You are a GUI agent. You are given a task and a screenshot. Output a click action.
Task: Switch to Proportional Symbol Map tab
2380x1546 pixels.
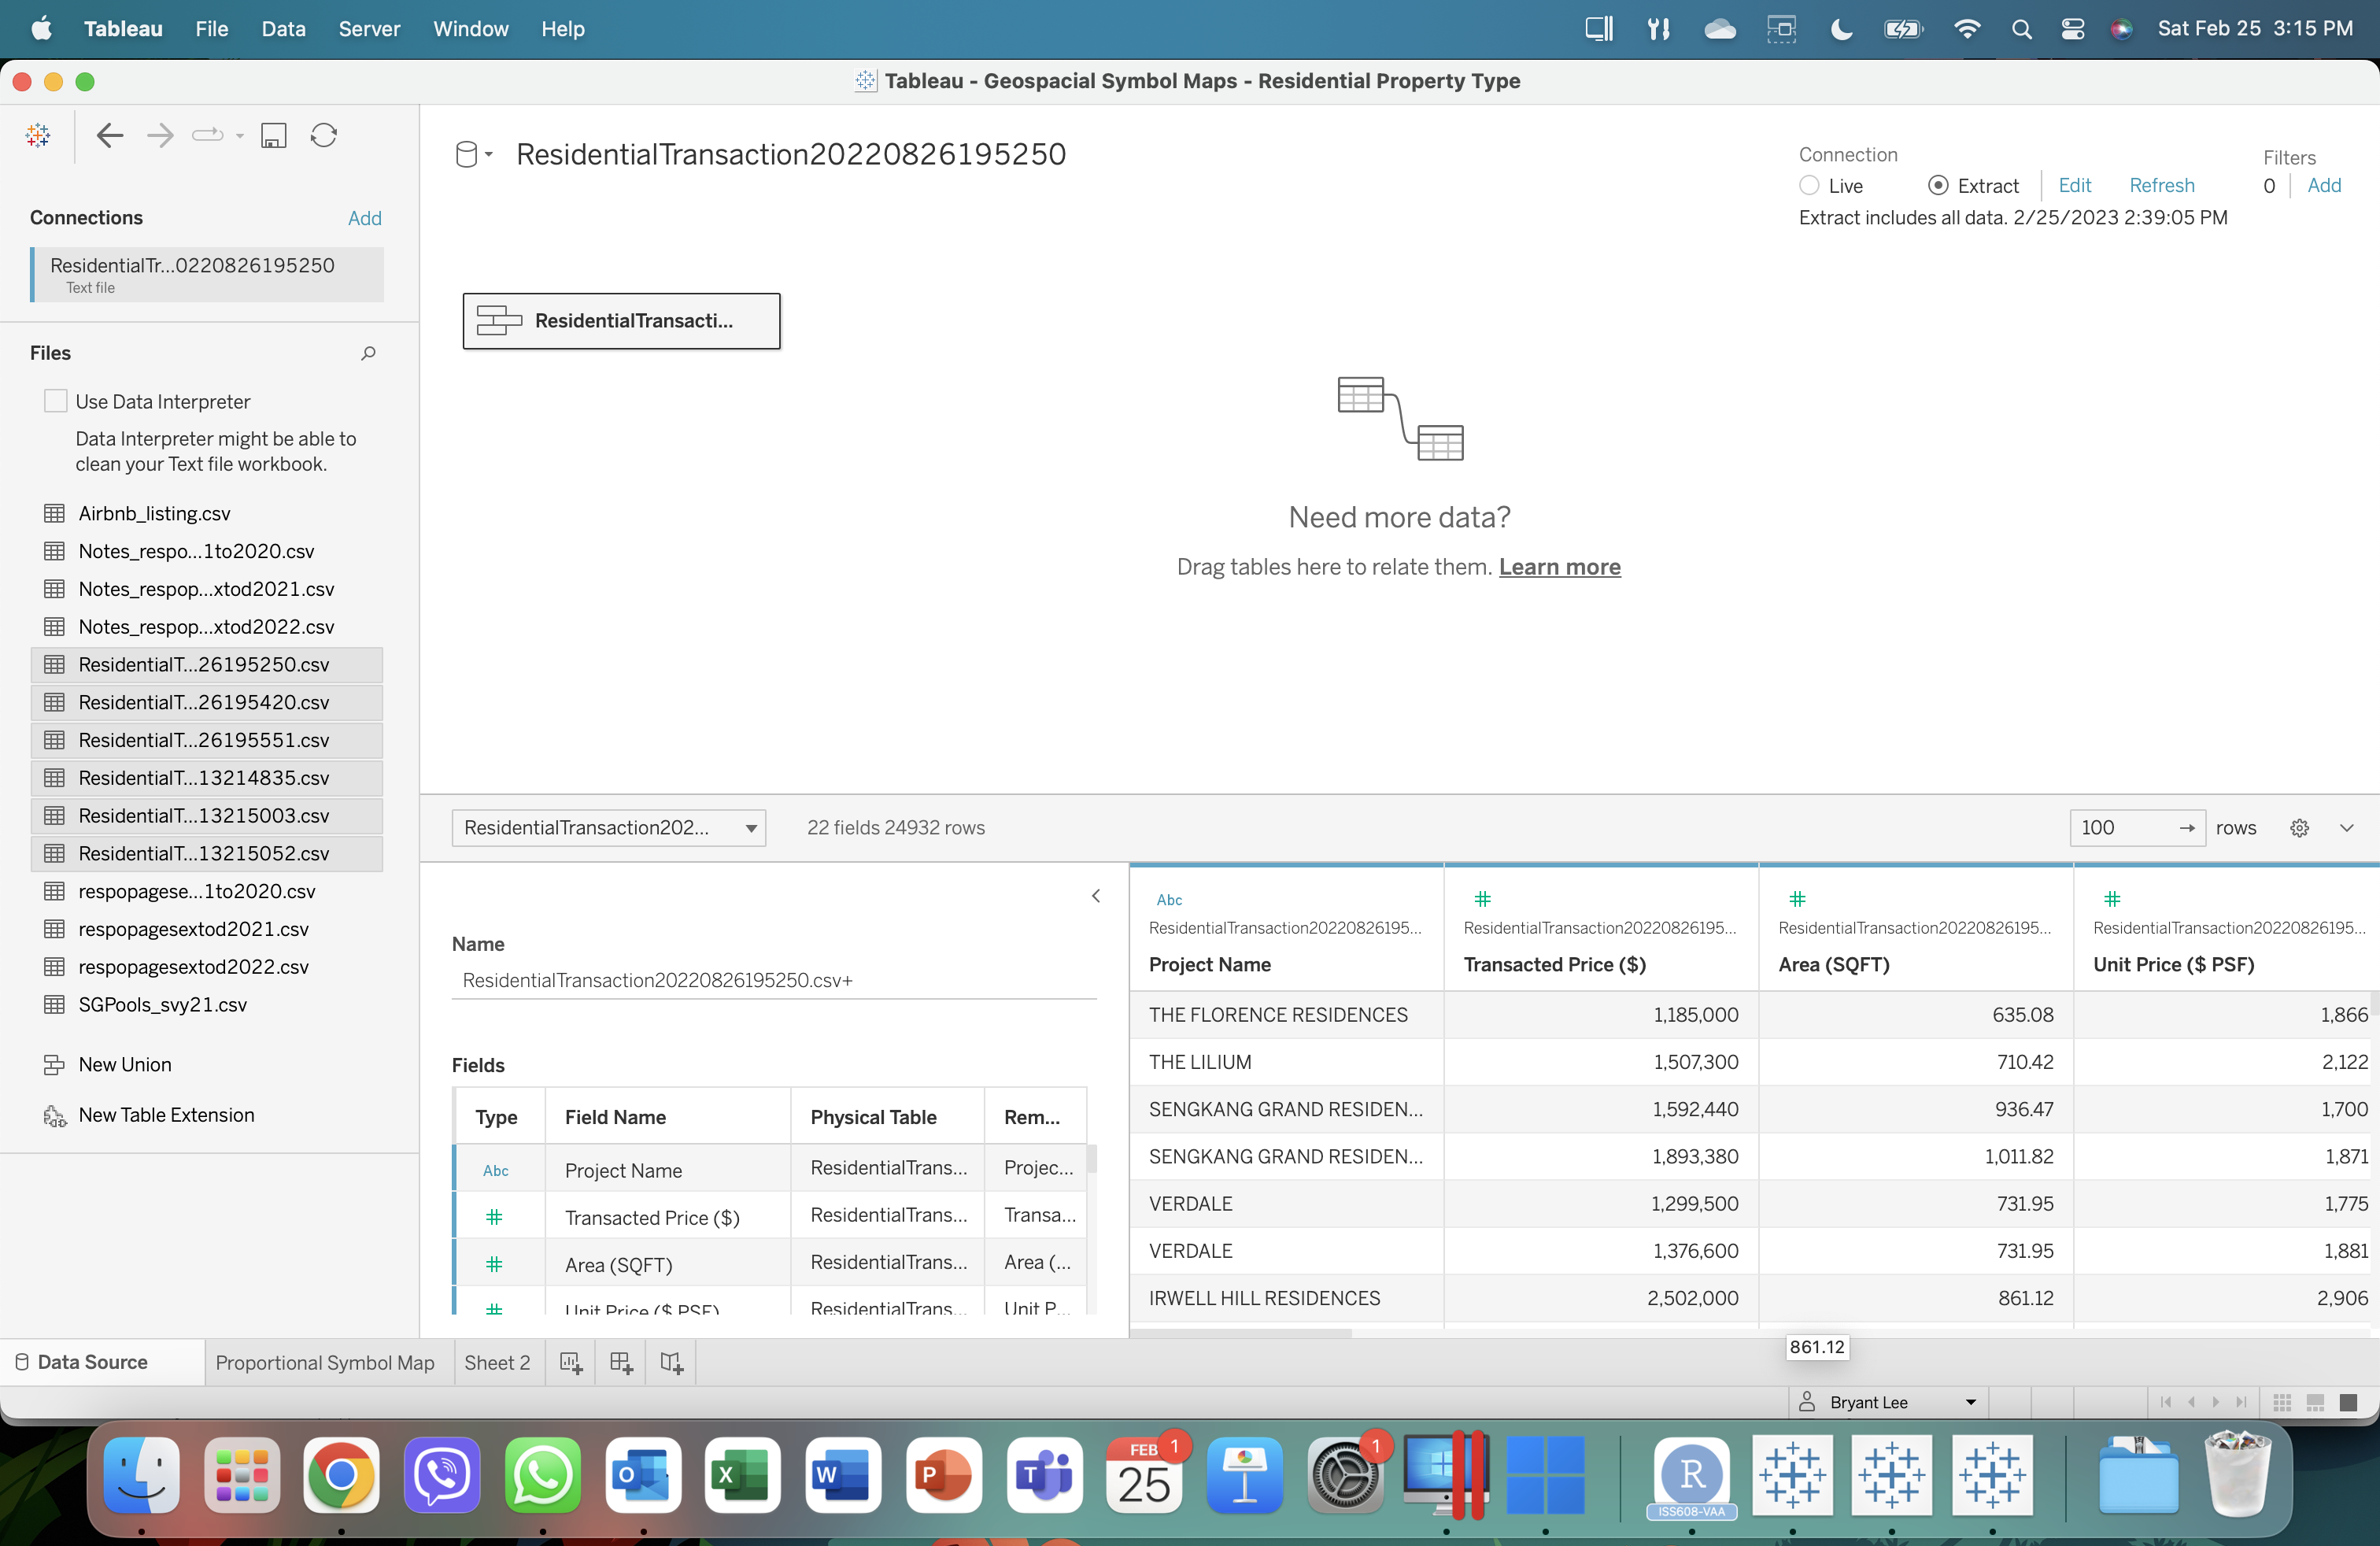point(325,1362)
